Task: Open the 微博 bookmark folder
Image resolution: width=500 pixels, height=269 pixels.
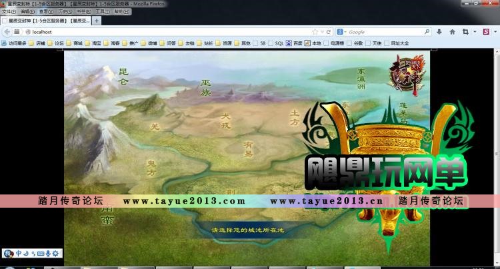Action: [x=149, y=43]
